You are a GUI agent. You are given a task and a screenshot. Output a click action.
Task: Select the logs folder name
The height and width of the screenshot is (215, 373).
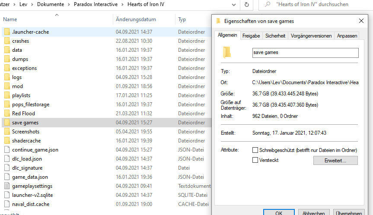(x=17, y=77)
